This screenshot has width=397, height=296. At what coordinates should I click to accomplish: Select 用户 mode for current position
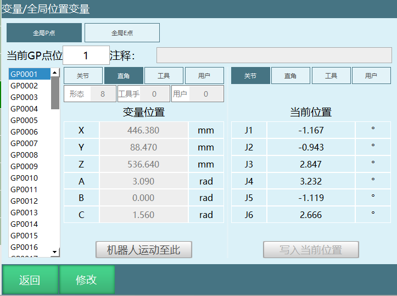371,76
